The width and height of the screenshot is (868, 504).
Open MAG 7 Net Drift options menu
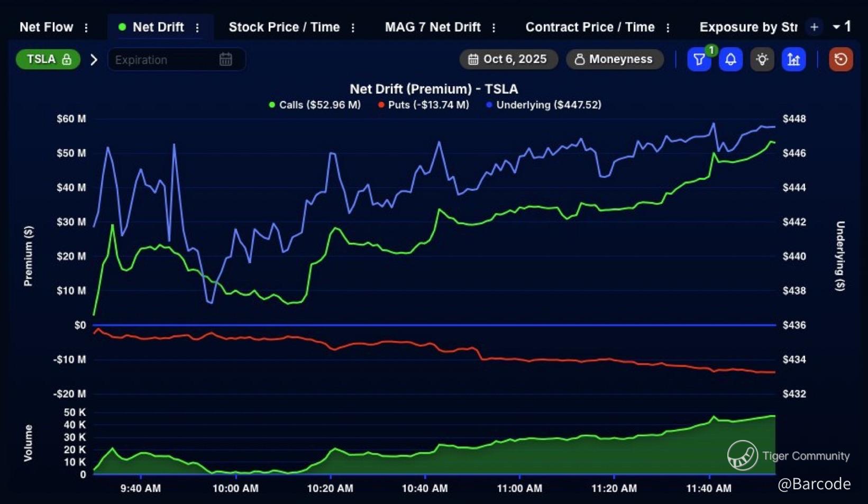(x=494, y=28)
